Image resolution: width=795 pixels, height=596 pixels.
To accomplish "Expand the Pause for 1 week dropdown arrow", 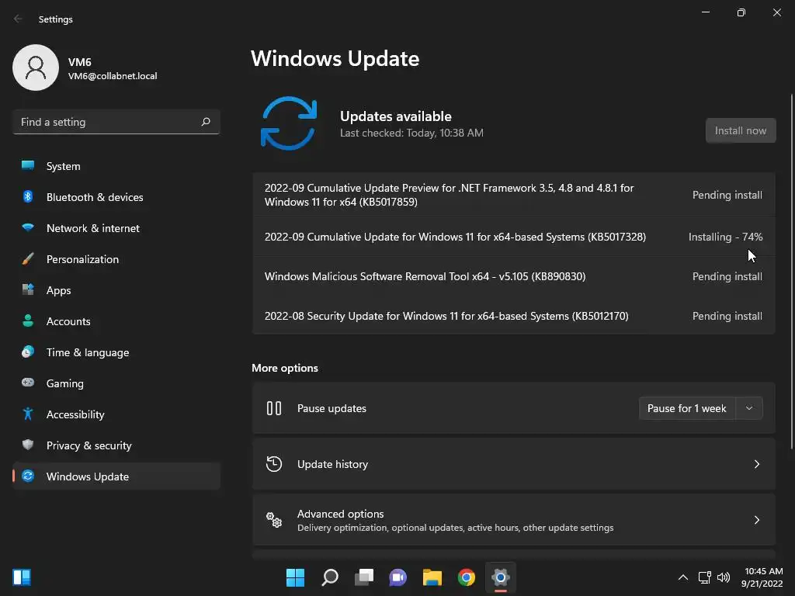I will click(749, 408).
